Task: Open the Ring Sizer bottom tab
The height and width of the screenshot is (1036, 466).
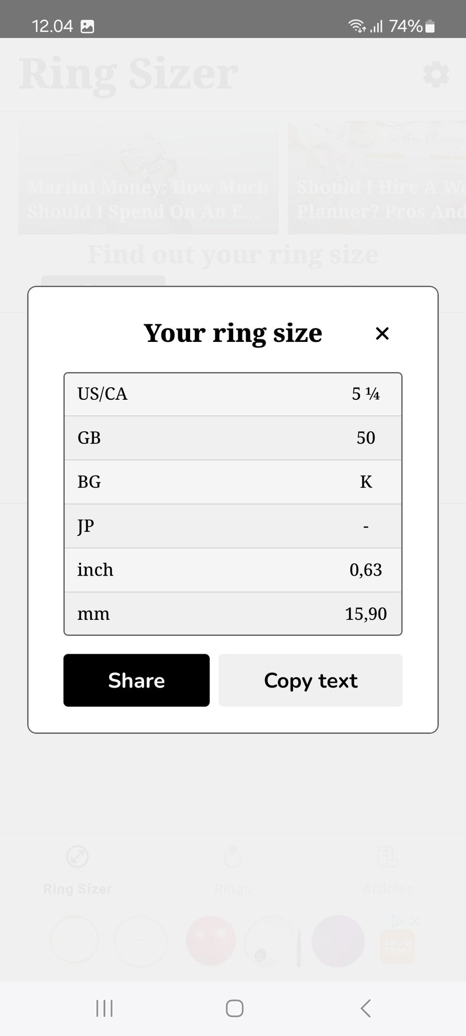Action: [77, 870]
